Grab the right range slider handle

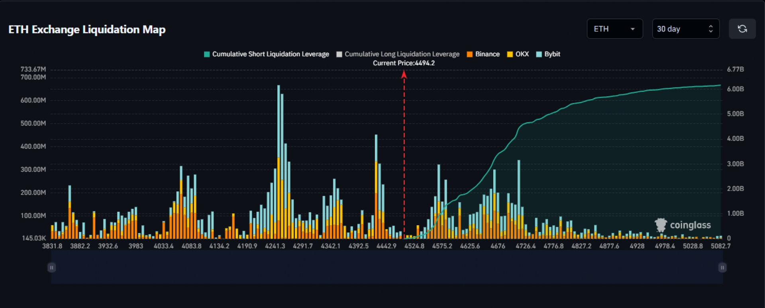coord(722,267)
